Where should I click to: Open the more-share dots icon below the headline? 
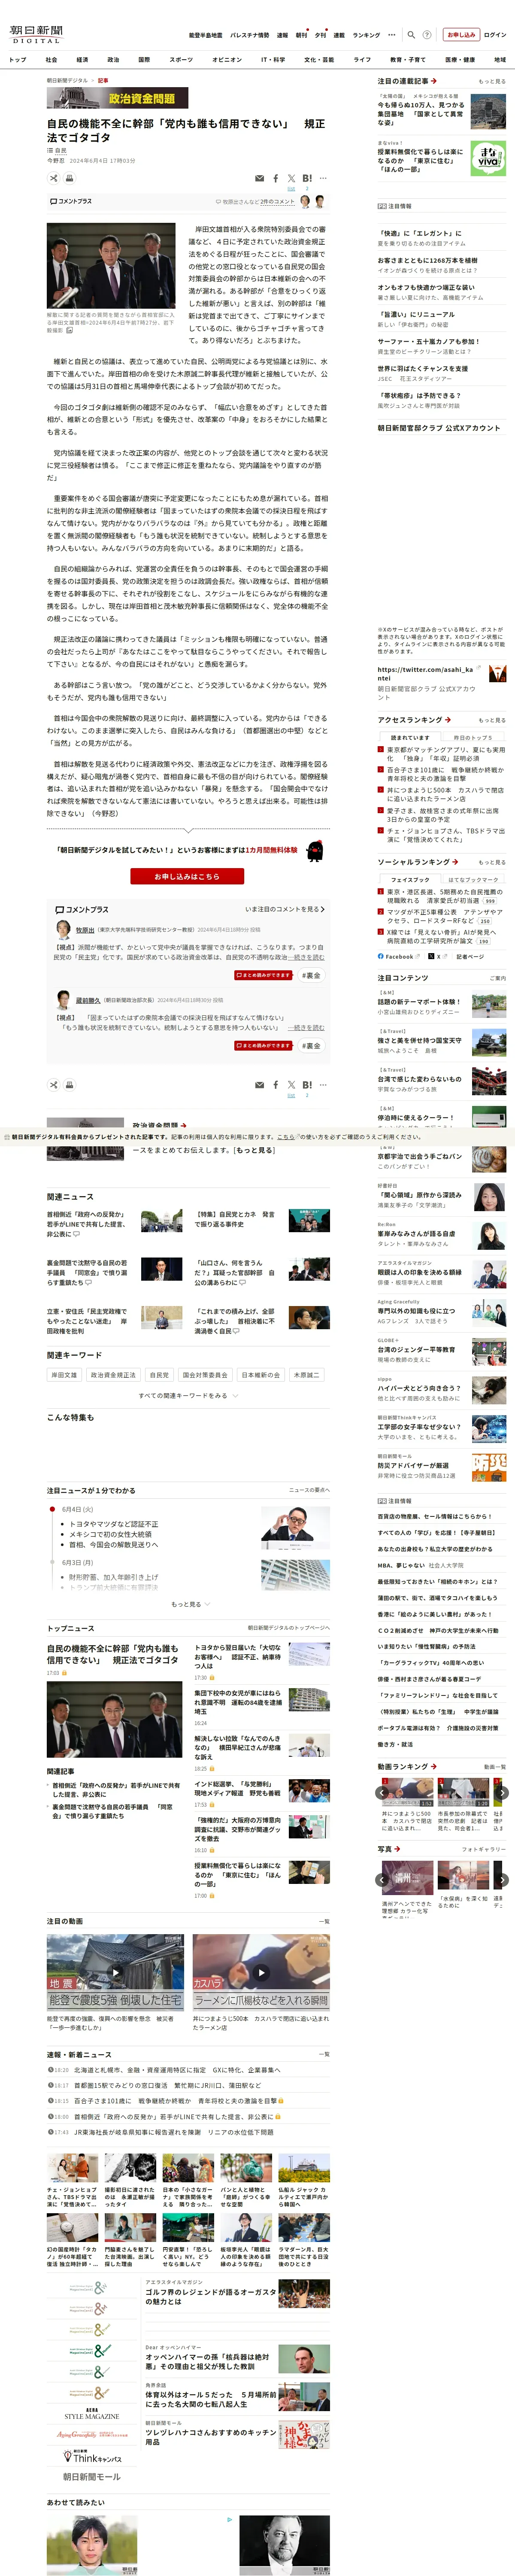point(323,179)
